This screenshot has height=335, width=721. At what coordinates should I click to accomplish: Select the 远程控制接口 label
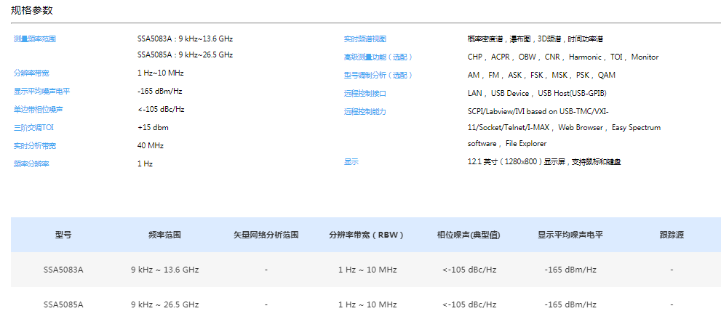365,94
